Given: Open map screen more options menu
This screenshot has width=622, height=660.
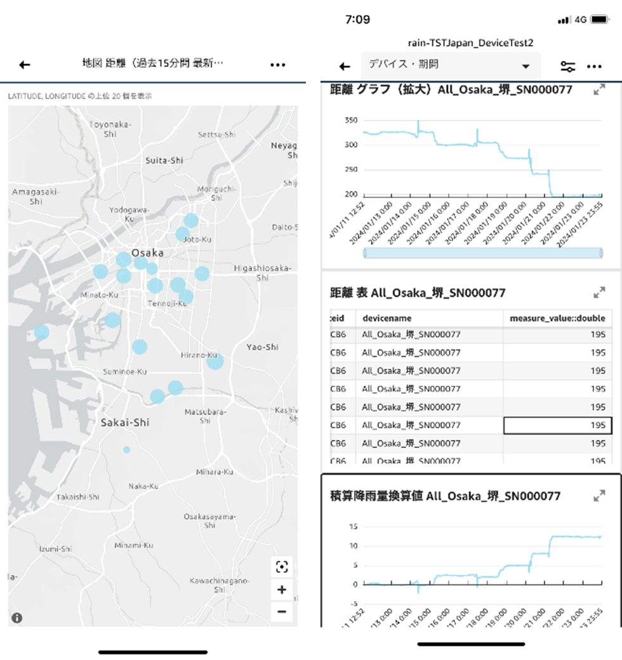Looking at the screenshot, I should coord(277,65).
